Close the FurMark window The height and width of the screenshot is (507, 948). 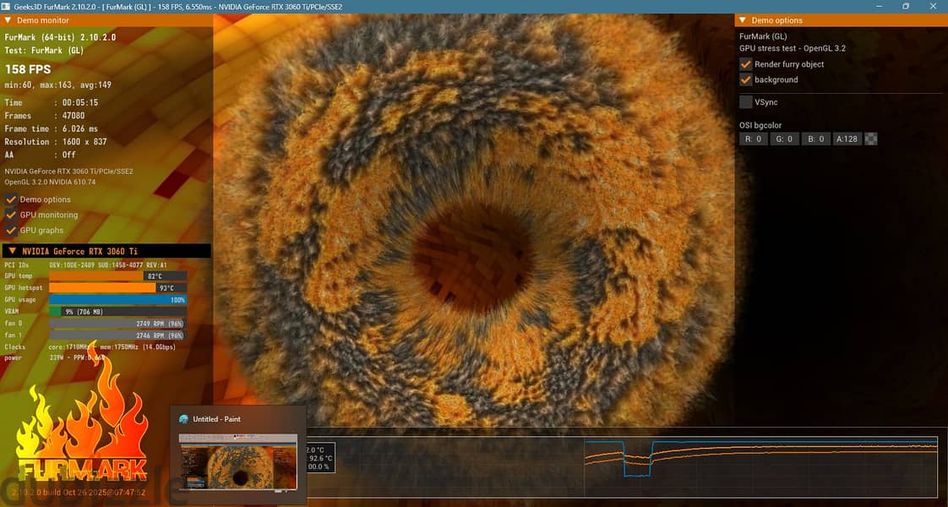pyautogui.click(x=933, y=7)
